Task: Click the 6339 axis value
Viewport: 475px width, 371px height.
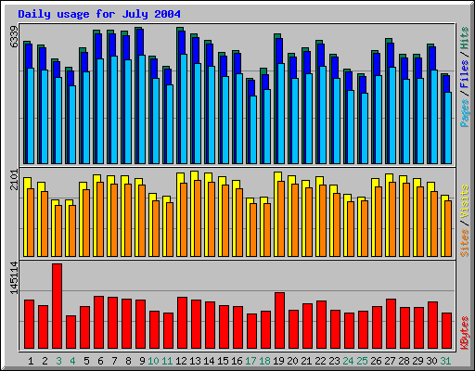Action: [14, 36]
